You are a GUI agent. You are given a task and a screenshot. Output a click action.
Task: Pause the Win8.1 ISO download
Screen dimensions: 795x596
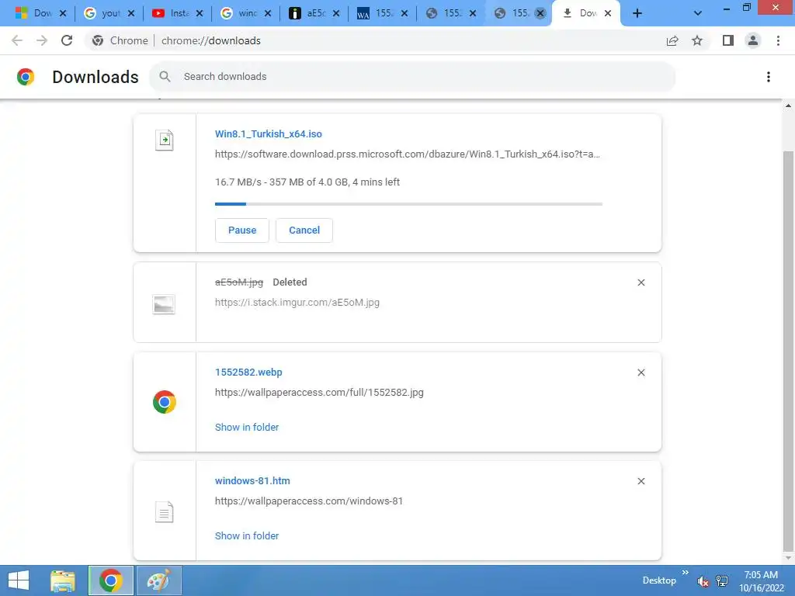click(x=242, y=230)
